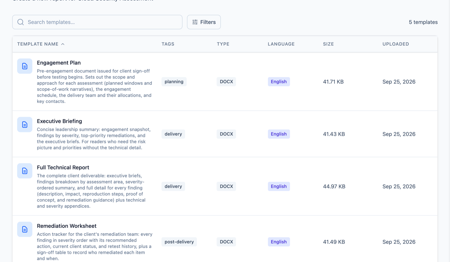This screenshot has height=262, width=450.
Task: Click the delivery tag on Full Technical Report
Action: point(173,186)
